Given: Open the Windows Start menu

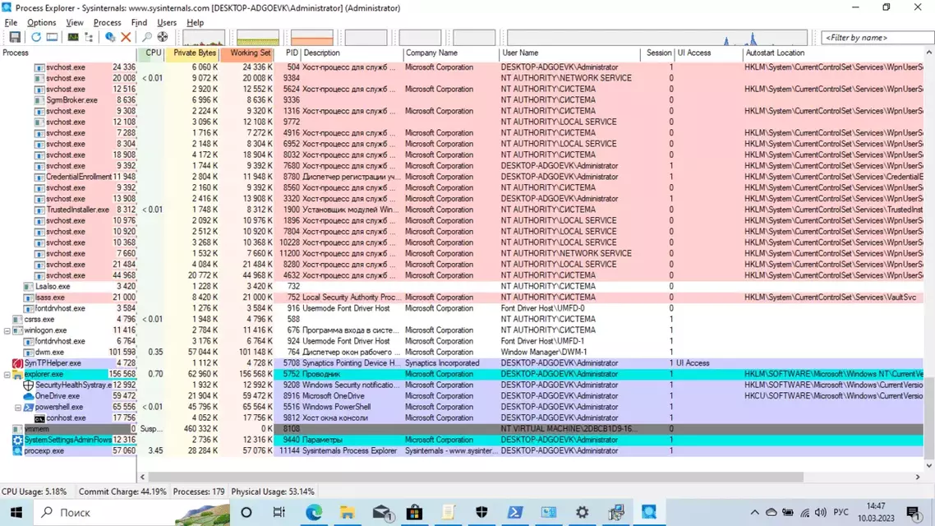Looking at the screenshot, I should 16,512.
